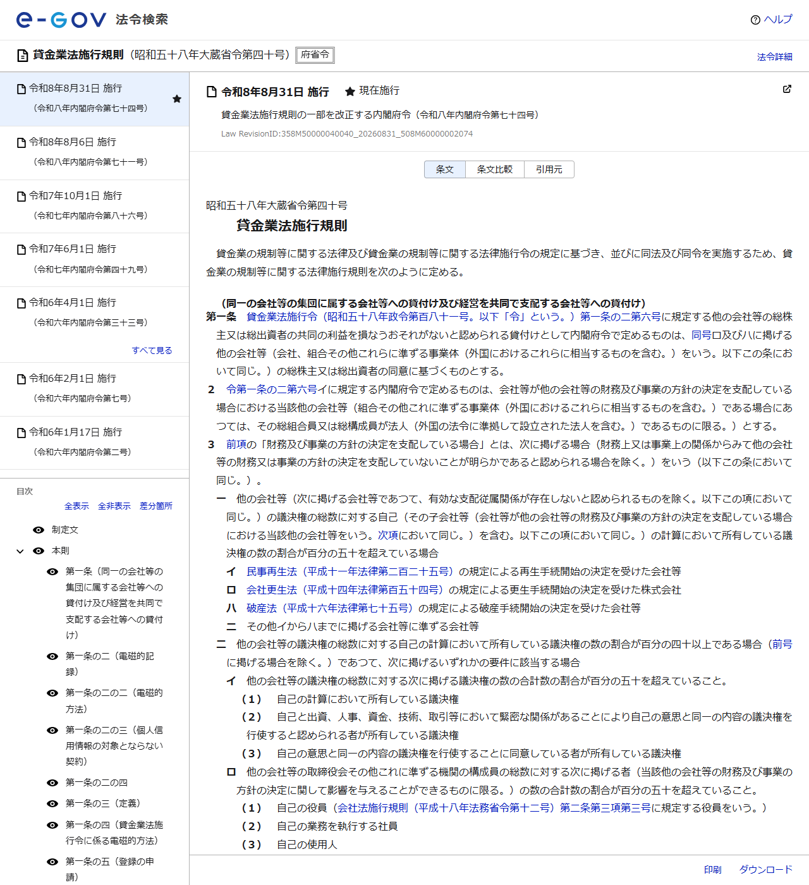The height and width of the screenshot is (885, 809).
Task: Open the 破産法 law link
Action: pyautogui.click(x=331, y=608)
